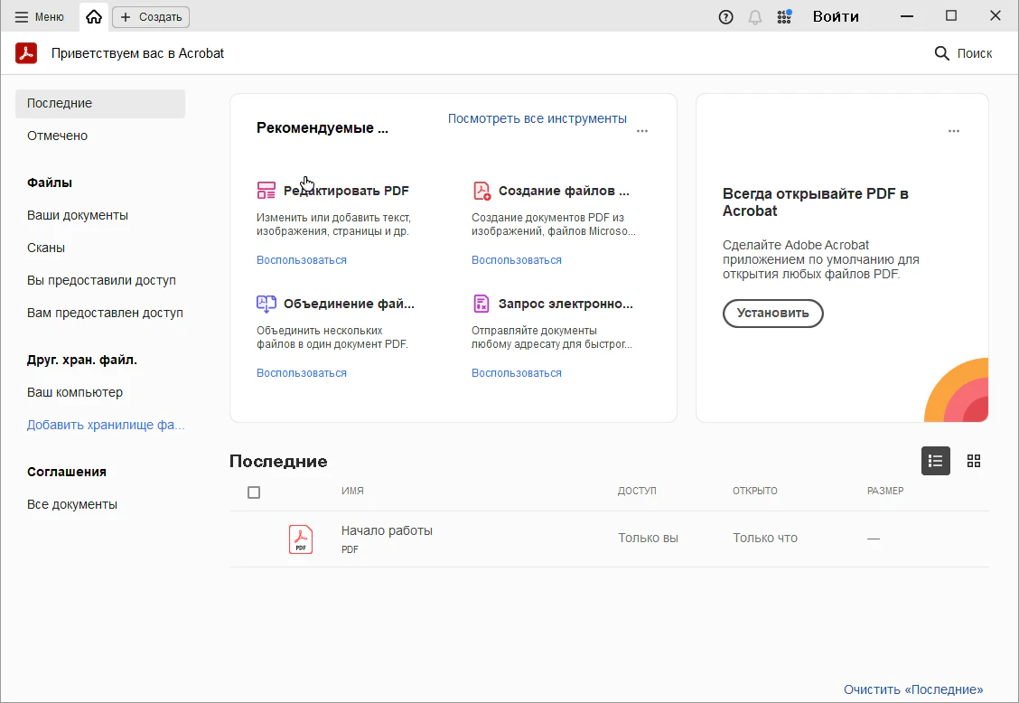Open Посмотреть все инструменты link

point(537,118)
